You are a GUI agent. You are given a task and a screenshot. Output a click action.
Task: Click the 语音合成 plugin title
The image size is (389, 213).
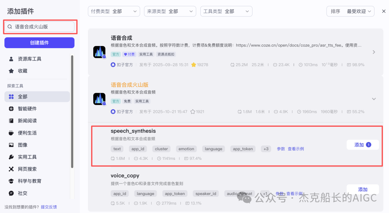[121, 38]
